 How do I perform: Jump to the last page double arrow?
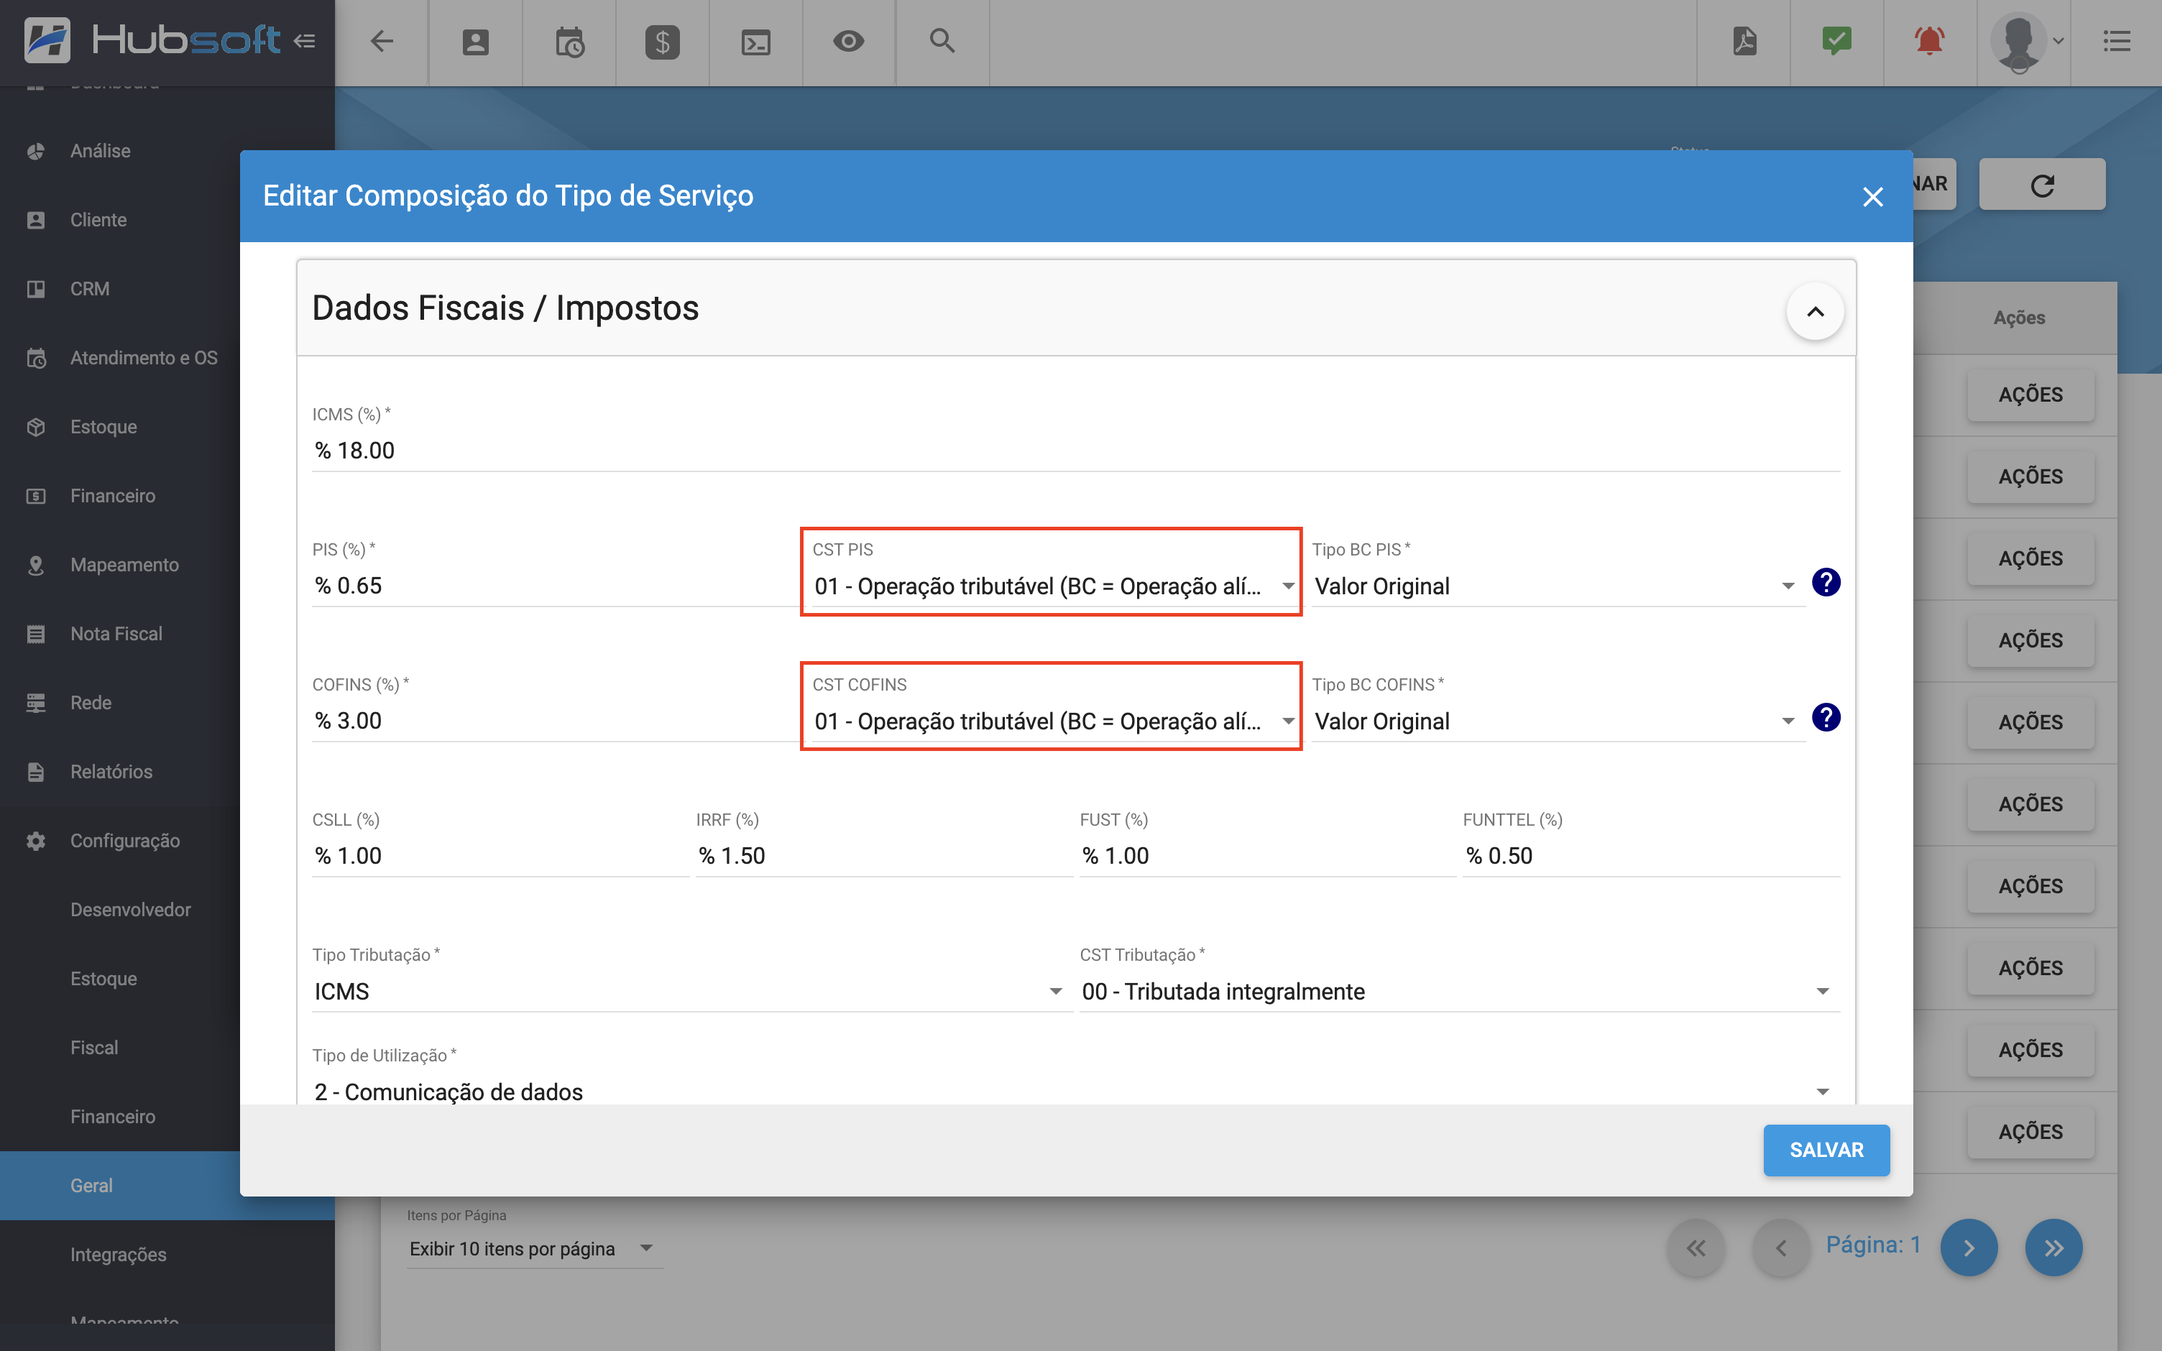coord(2053,1248)
